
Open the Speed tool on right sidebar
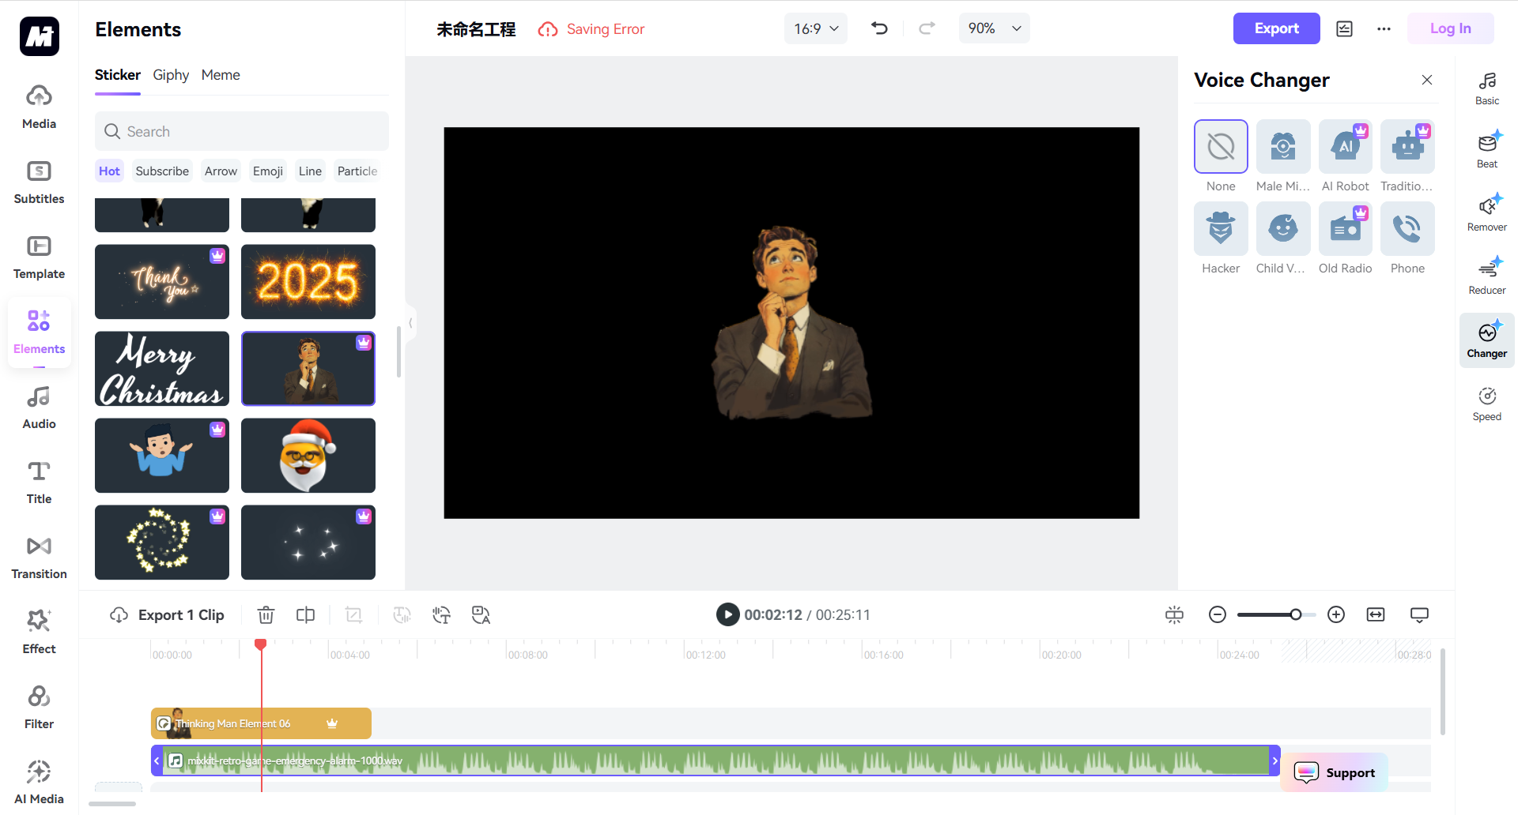click(x=1486, y=403)
